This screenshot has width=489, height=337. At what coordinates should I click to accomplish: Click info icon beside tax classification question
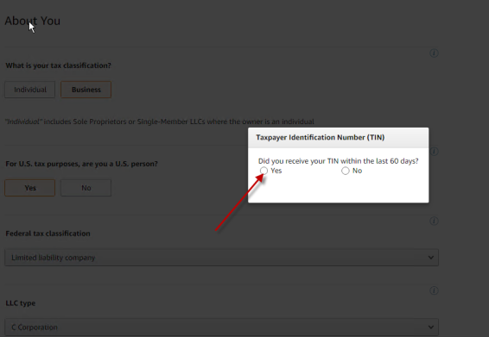pos(434,53)
